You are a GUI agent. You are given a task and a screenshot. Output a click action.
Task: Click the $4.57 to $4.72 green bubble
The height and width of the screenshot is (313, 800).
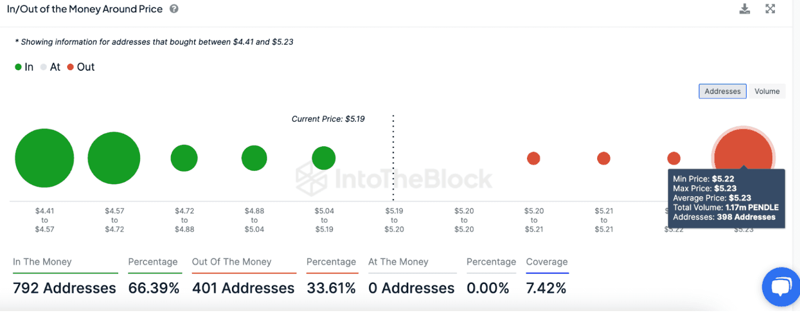[x=114, y=158]
